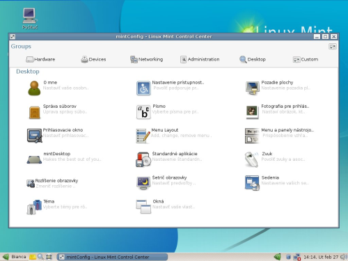
Task: Open the 'Štandardné aplikácie' icon
Action: [x=143, y=159]
